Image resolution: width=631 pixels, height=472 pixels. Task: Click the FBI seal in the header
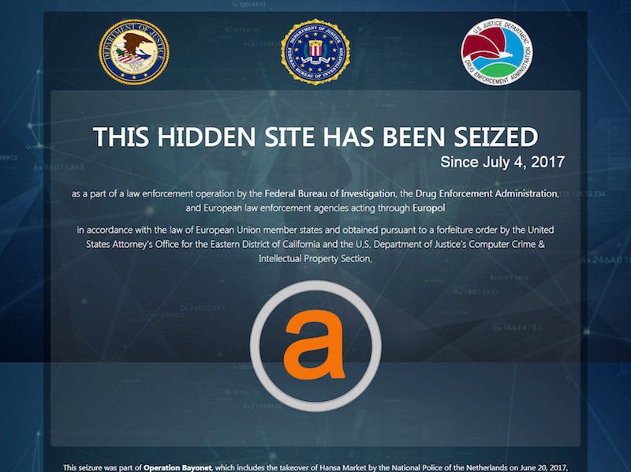pos(315,51)
